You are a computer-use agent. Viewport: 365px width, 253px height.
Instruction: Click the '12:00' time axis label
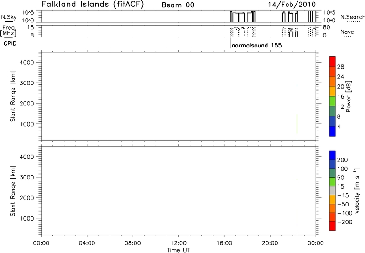tap(178, 243)
